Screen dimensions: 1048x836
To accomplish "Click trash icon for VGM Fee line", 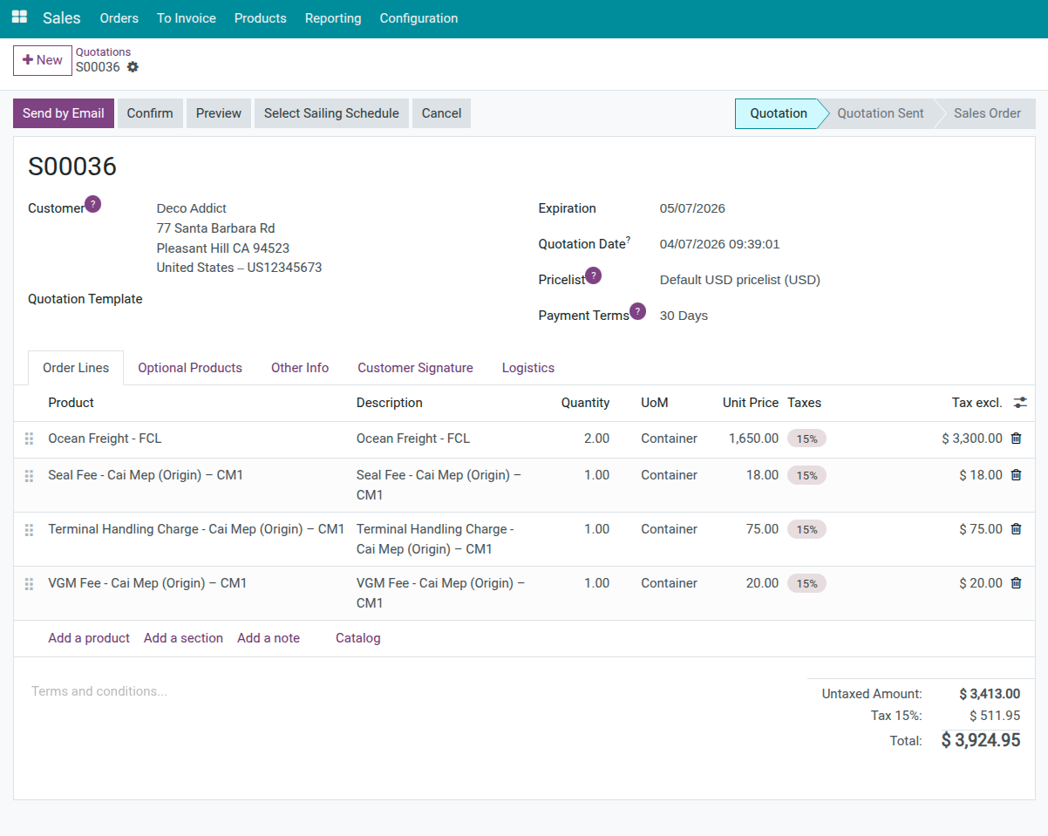I will [1016, 583].
